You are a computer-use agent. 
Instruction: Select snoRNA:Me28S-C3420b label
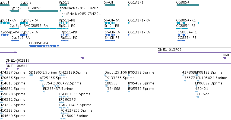[79, 8]
